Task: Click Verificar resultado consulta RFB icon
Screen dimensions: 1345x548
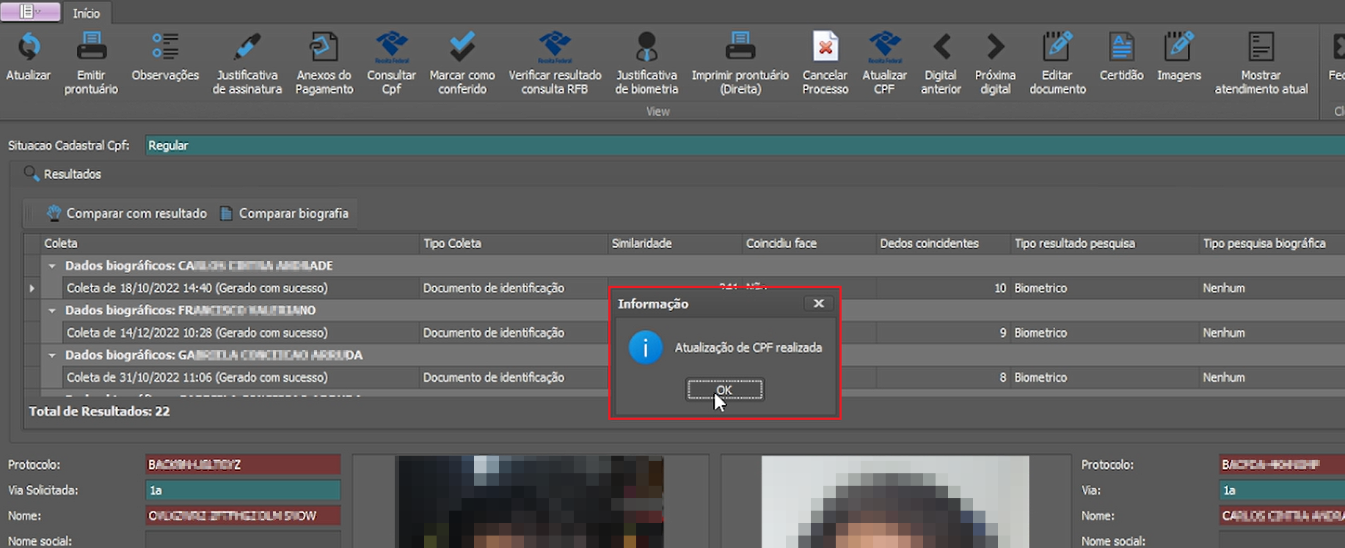Action: pos(555,47)
